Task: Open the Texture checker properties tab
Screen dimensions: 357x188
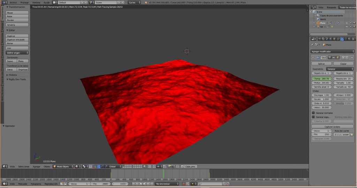Action: pyautogui.click(x=353, y=39)
